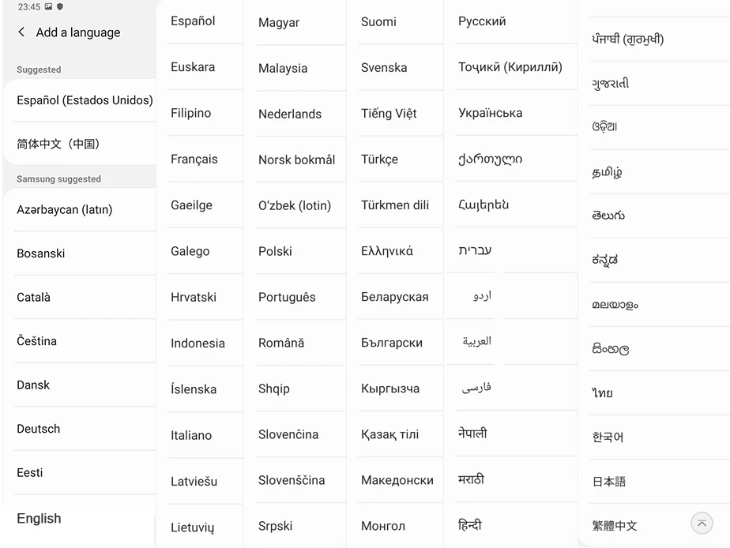Screen dimensions: 730x548
Task: Pick 日本語 language option
Action: (609, 481)
